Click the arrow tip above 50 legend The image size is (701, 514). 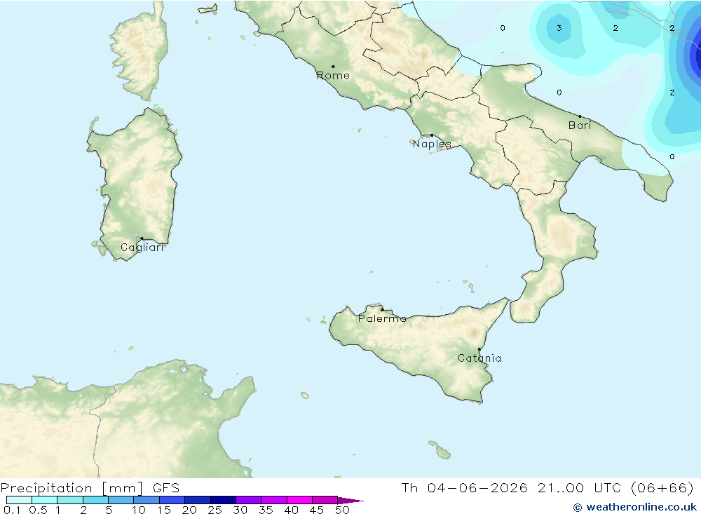click(351, 501)
